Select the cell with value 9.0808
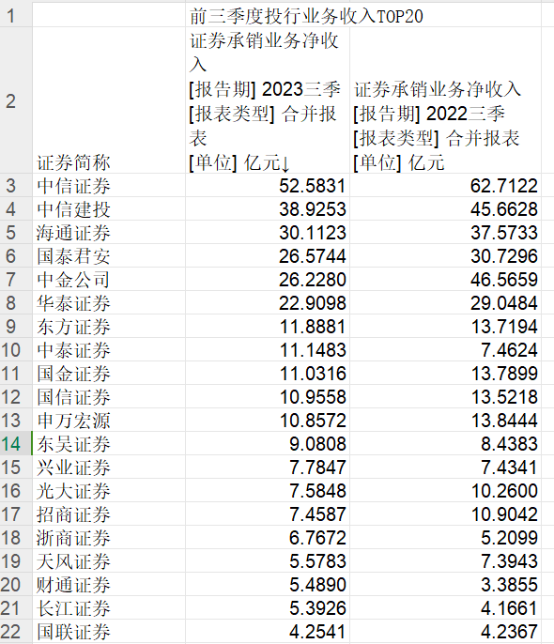 pos(268,443)
